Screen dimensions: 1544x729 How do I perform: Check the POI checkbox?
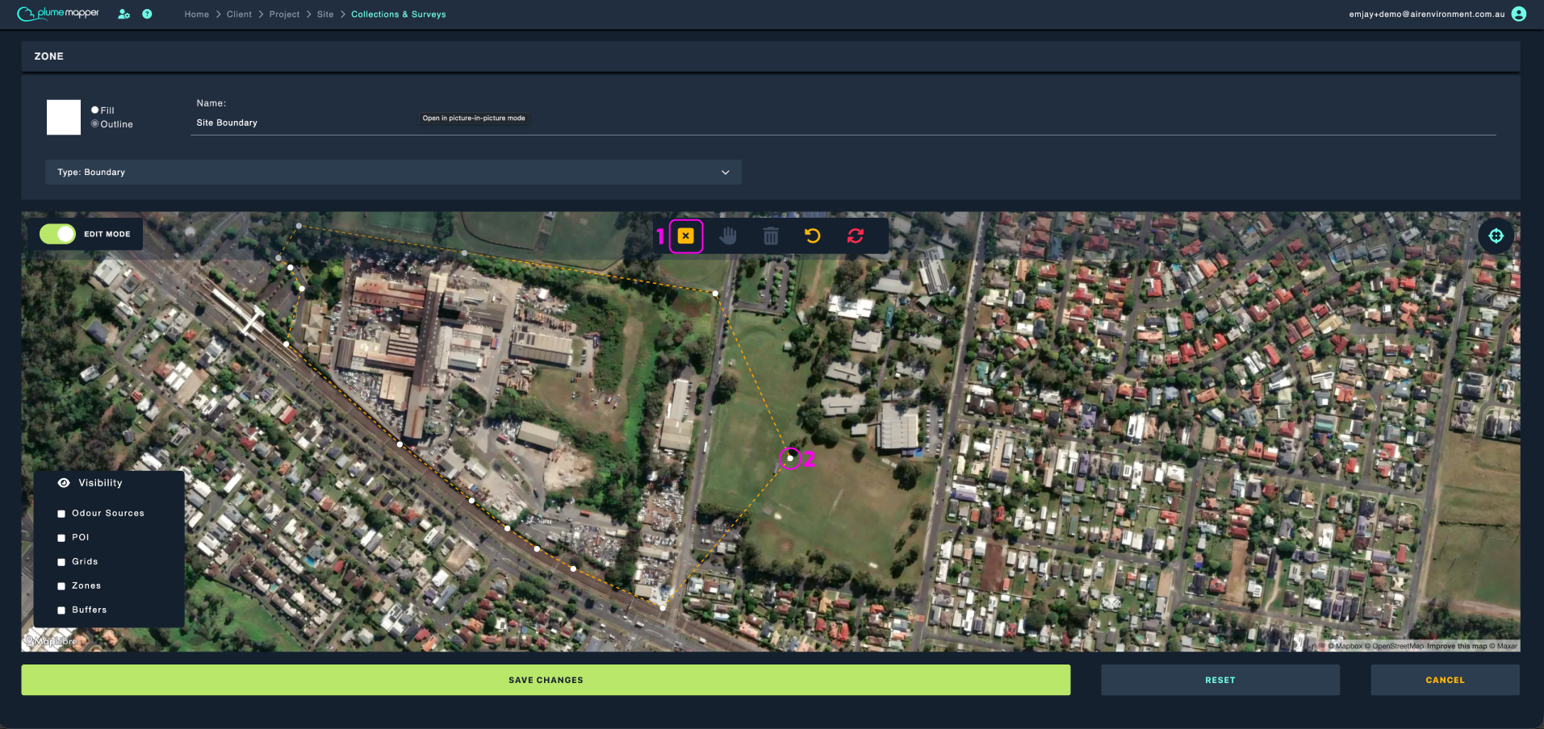[61, 538]
